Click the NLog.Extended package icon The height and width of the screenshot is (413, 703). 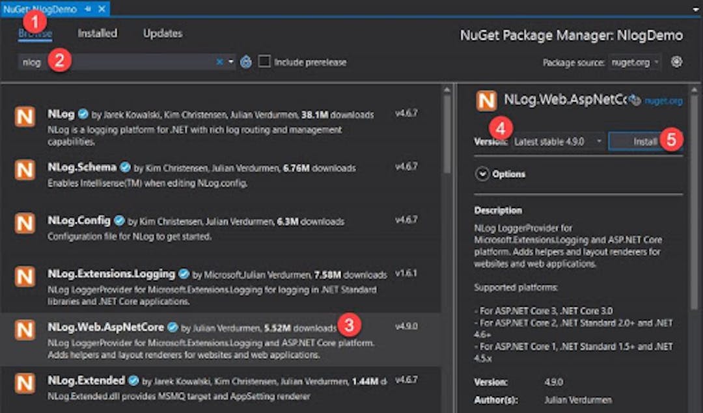[x=25, y=384]
